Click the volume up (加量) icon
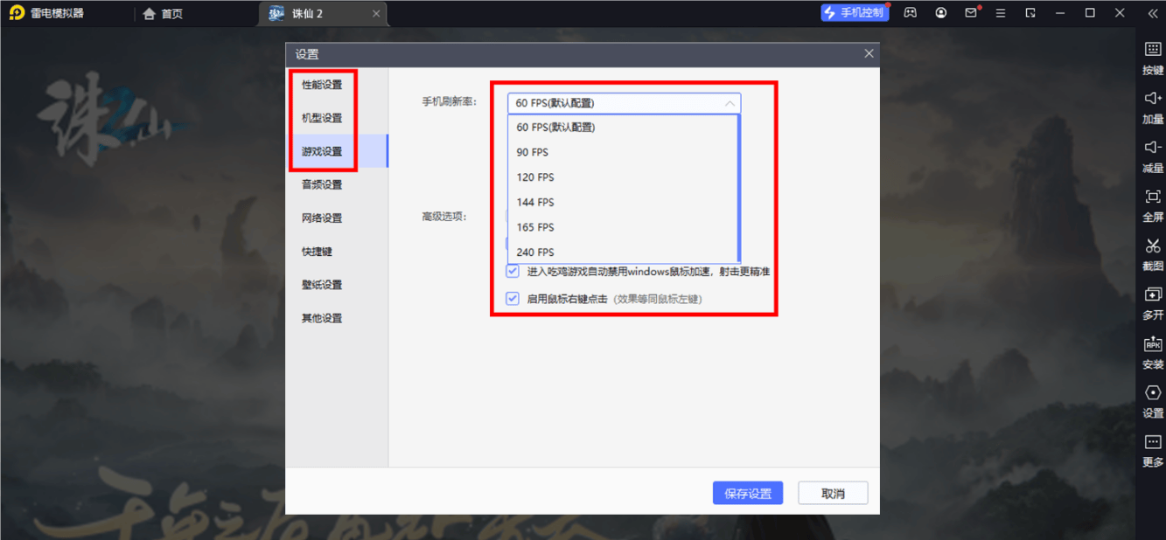This screenshot has height=540, width=1166. (x=1152, y=99)
